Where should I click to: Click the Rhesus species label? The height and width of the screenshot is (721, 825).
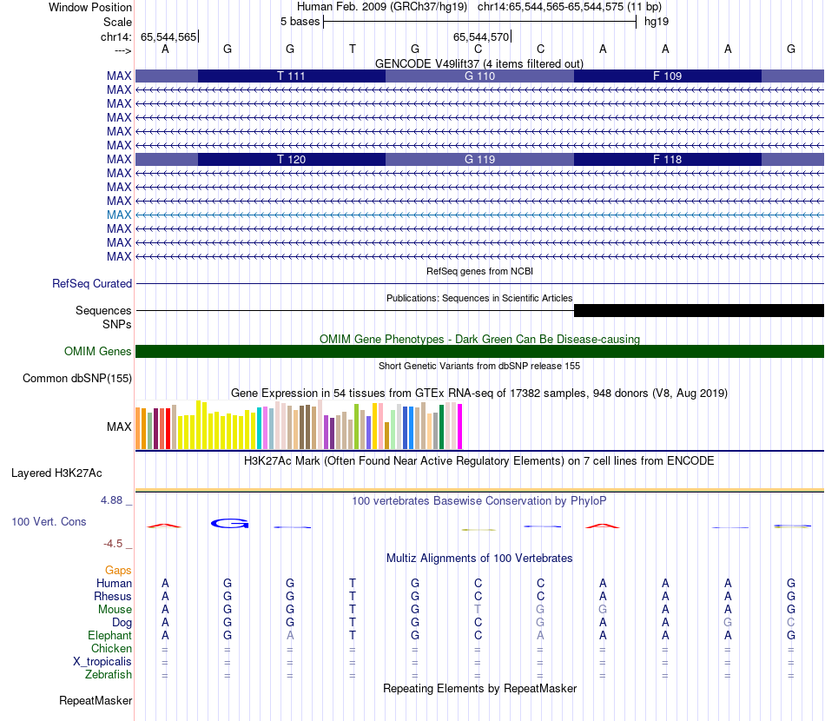[x=113, y=596]
